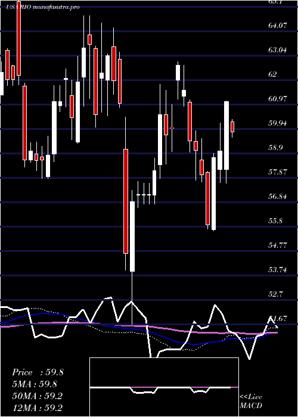Screen dimensions: 298x417
Task: Click the 53.74 price axis label
Action: 278,270
